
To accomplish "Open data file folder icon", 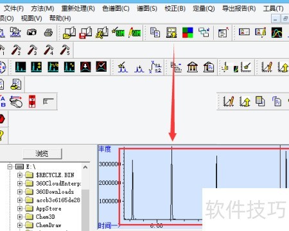I will [69, 33].
